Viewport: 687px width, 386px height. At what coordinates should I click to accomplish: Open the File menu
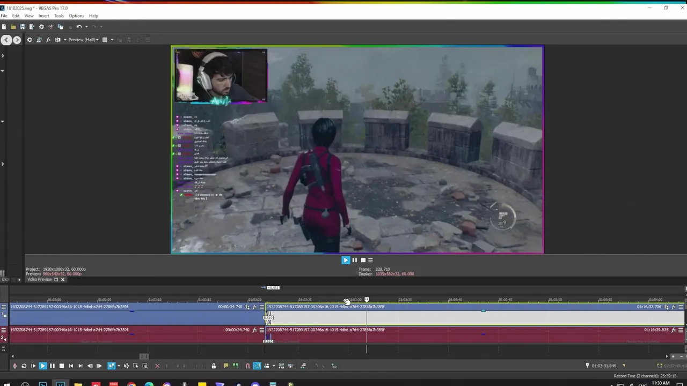[x=4, y=16]
